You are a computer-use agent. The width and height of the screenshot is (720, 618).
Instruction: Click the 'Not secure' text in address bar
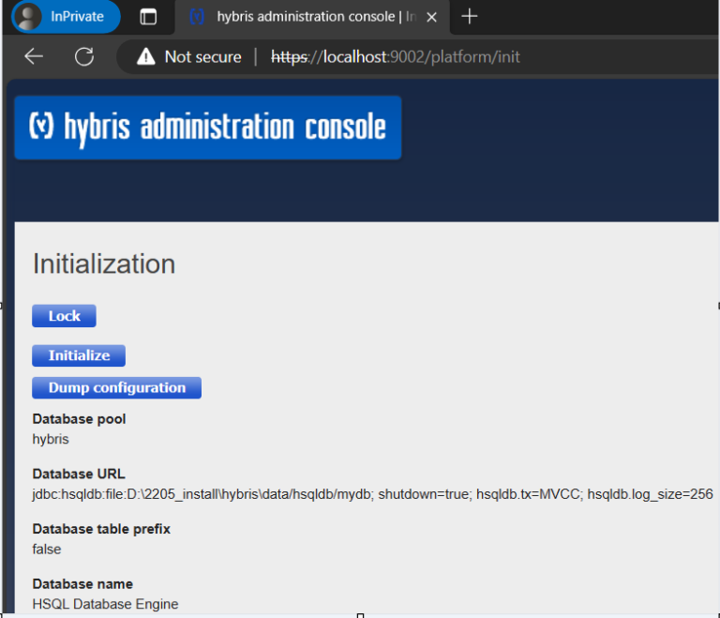202,57
